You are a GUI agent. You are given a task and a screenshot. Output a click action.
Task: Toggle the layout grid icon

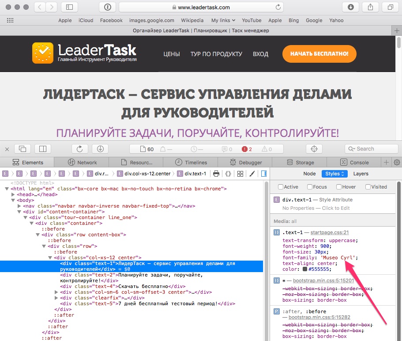point(240,174)
